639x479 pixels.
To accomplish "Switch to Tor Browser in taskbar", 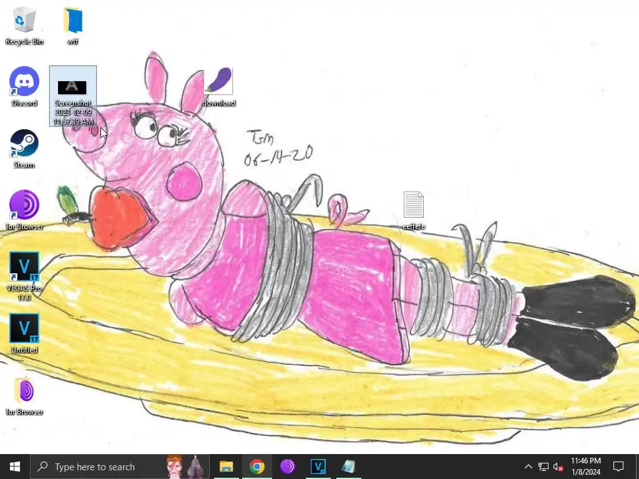I will (287, 467).
